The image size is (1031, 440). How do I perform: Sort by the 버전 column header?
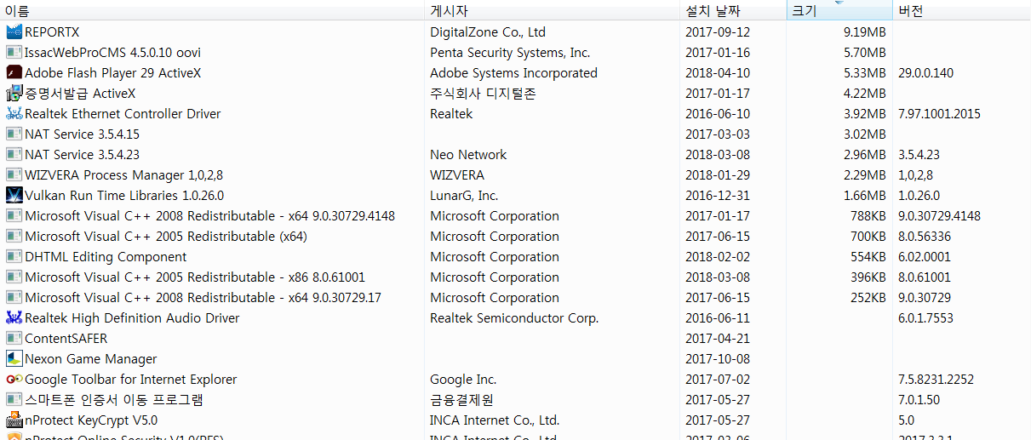(962, 11)
